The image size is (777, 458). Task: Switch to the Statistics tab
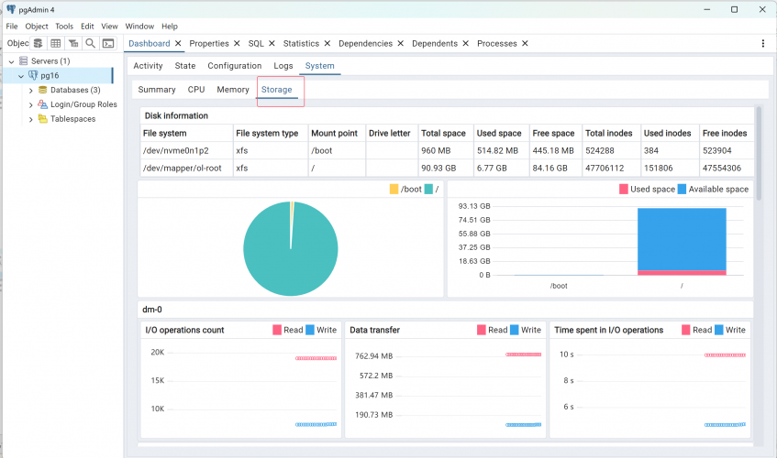[x=301, y=44]
